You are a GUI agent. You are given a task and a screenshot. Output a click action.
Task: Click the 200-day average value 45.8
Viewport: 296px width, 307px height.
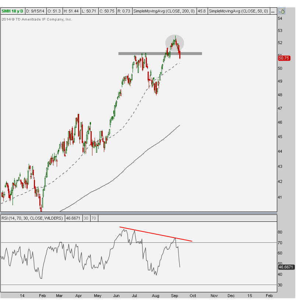coord(202,11)
